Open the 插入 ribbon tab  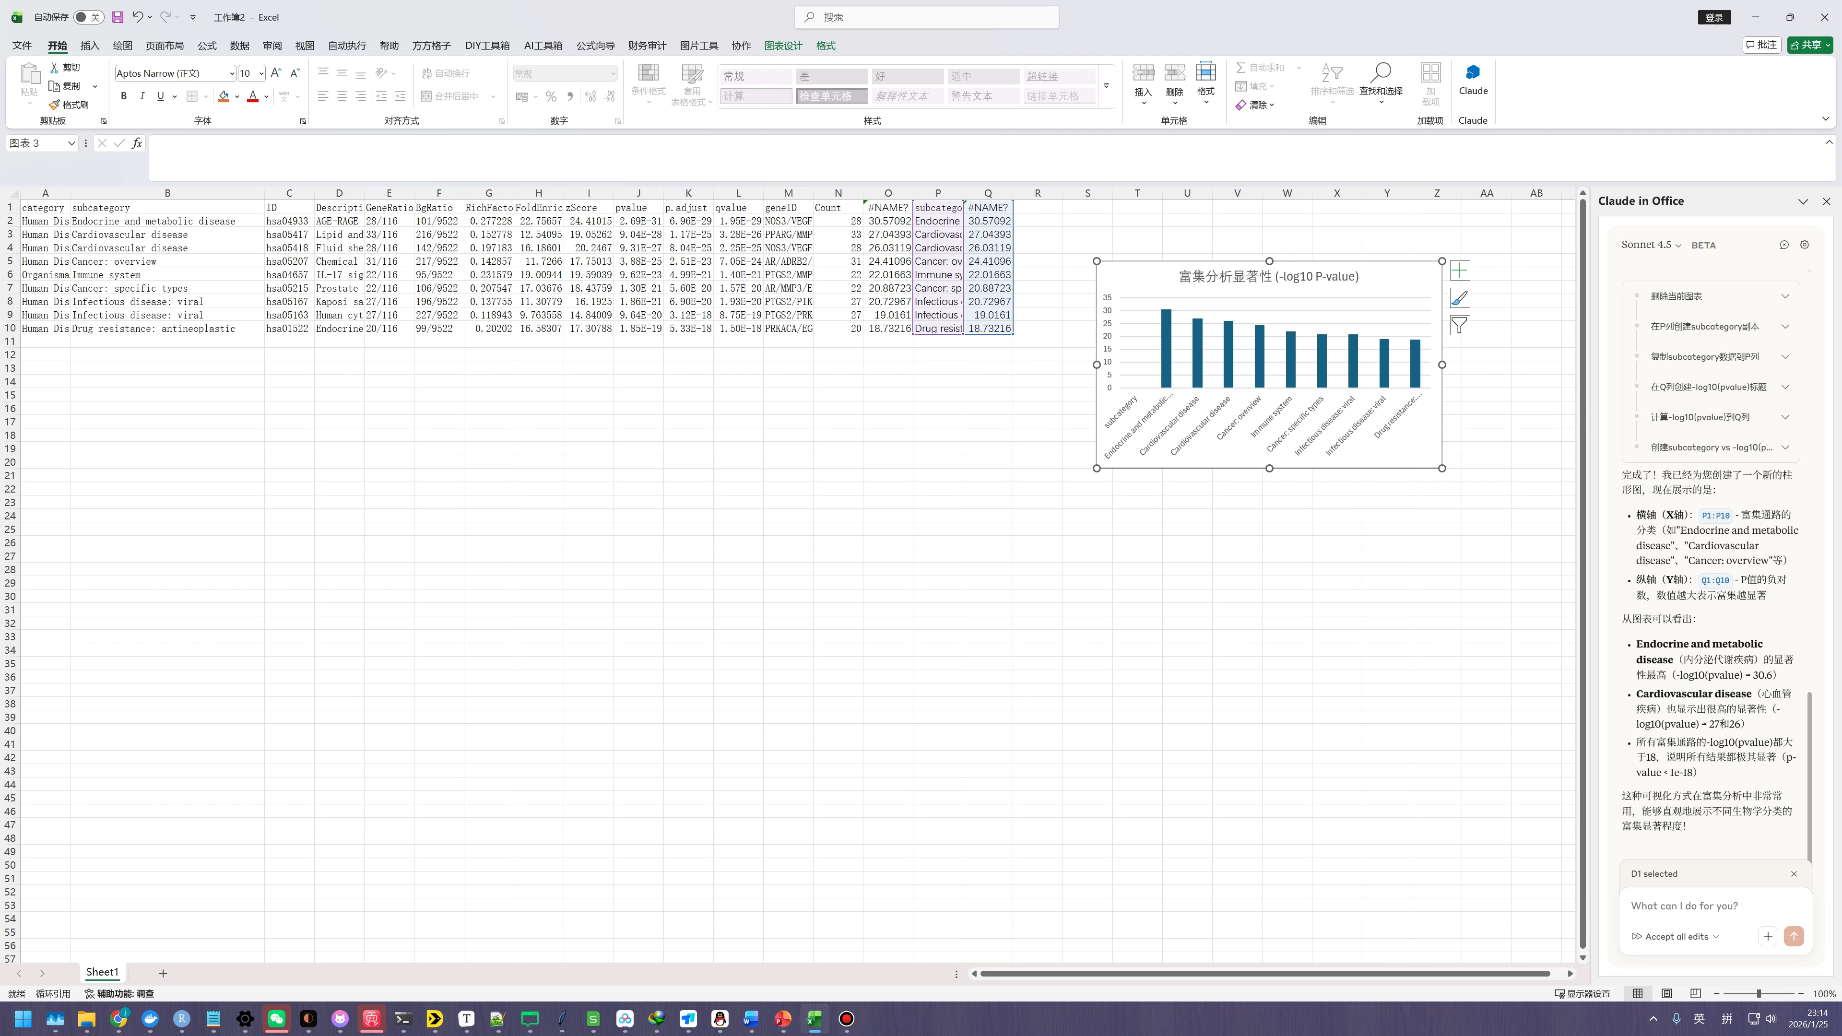[x=89, y=46]
